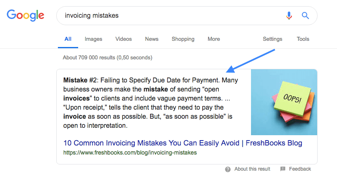Click the About this result link

pyautogui.click(x=252, y=169)
